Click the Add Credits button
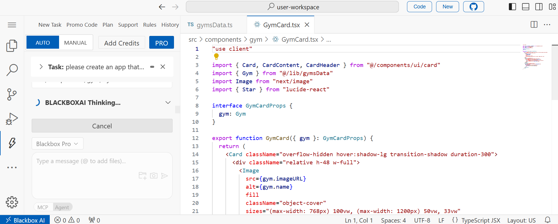Screen dimensions: 558x224 point(122,43)
